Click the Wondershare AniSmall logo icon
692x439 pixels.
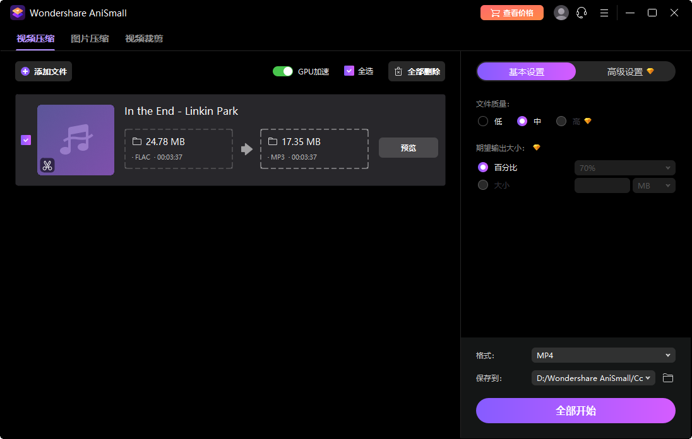[x=18, y=13]
